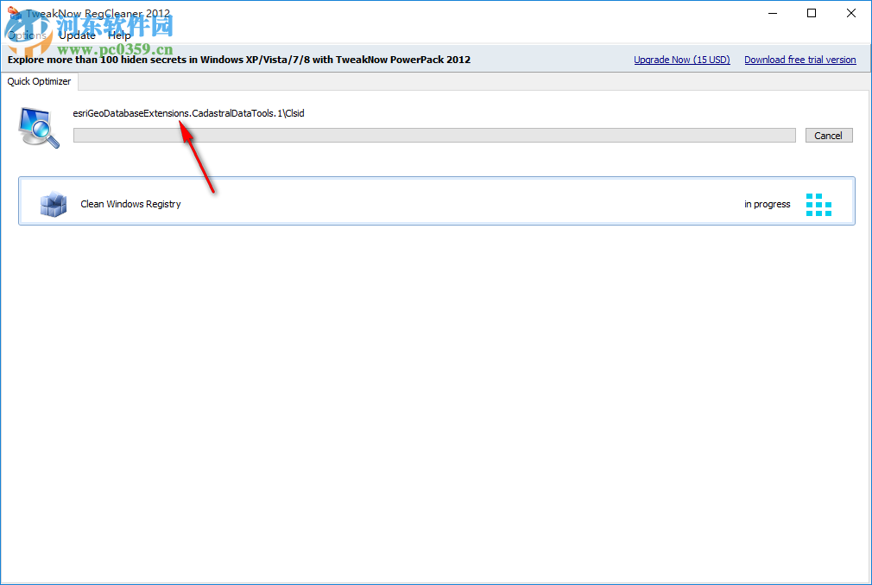
Task: Click the in progress status label
Action: [x=767, y=204]
